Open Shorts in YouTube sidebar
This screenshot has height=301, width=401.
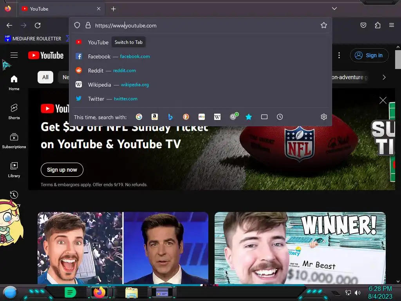(14, 112)
